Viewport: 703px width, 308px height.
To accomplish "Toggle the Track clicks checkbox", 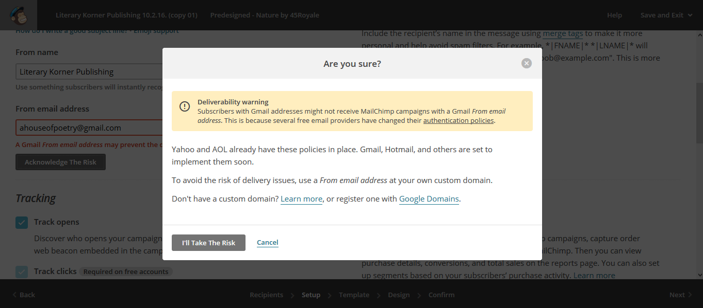I will click(x=22, y=272).
